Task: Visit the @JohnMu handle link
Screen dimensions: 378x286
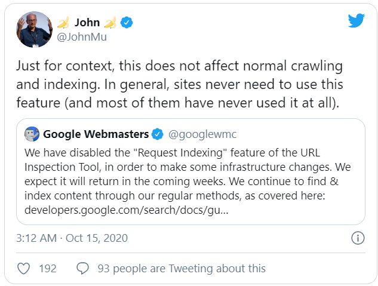Action: tap(81, 37)
